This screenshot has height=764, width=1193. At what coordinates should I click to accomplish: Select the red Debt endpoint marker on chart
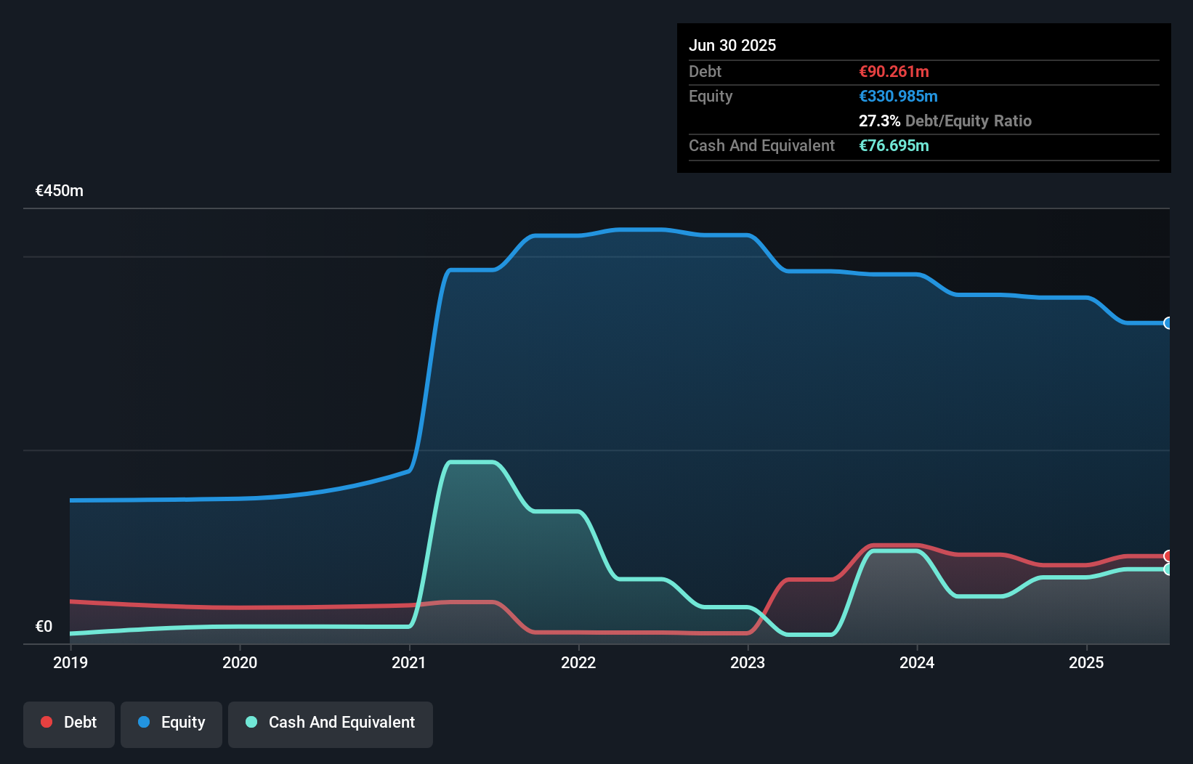1168,556
